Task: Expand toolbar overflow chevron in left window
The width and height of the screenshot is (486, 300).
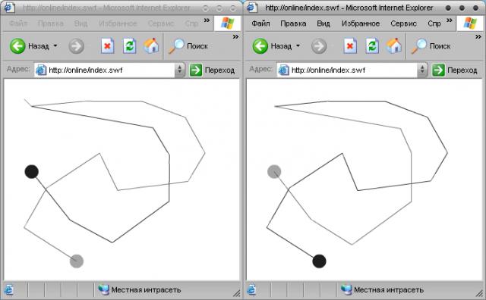Action: 235,37
